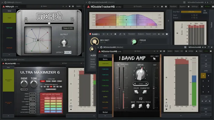214x120 pixels.
Task: Click the help question icon in BAND 1 bar
Action: pos(167,34)
